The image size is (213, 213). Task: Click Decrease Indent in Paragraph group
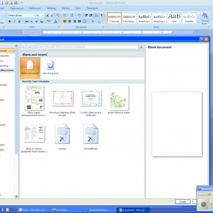point(86,15)
